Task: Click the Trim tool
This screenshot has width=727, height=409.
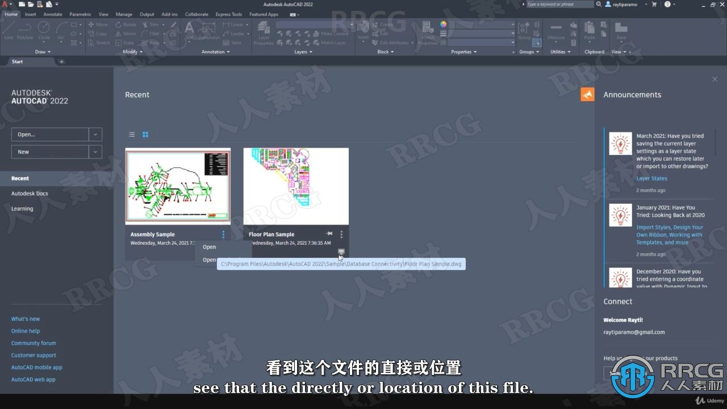Action: [x=151, y=24]
